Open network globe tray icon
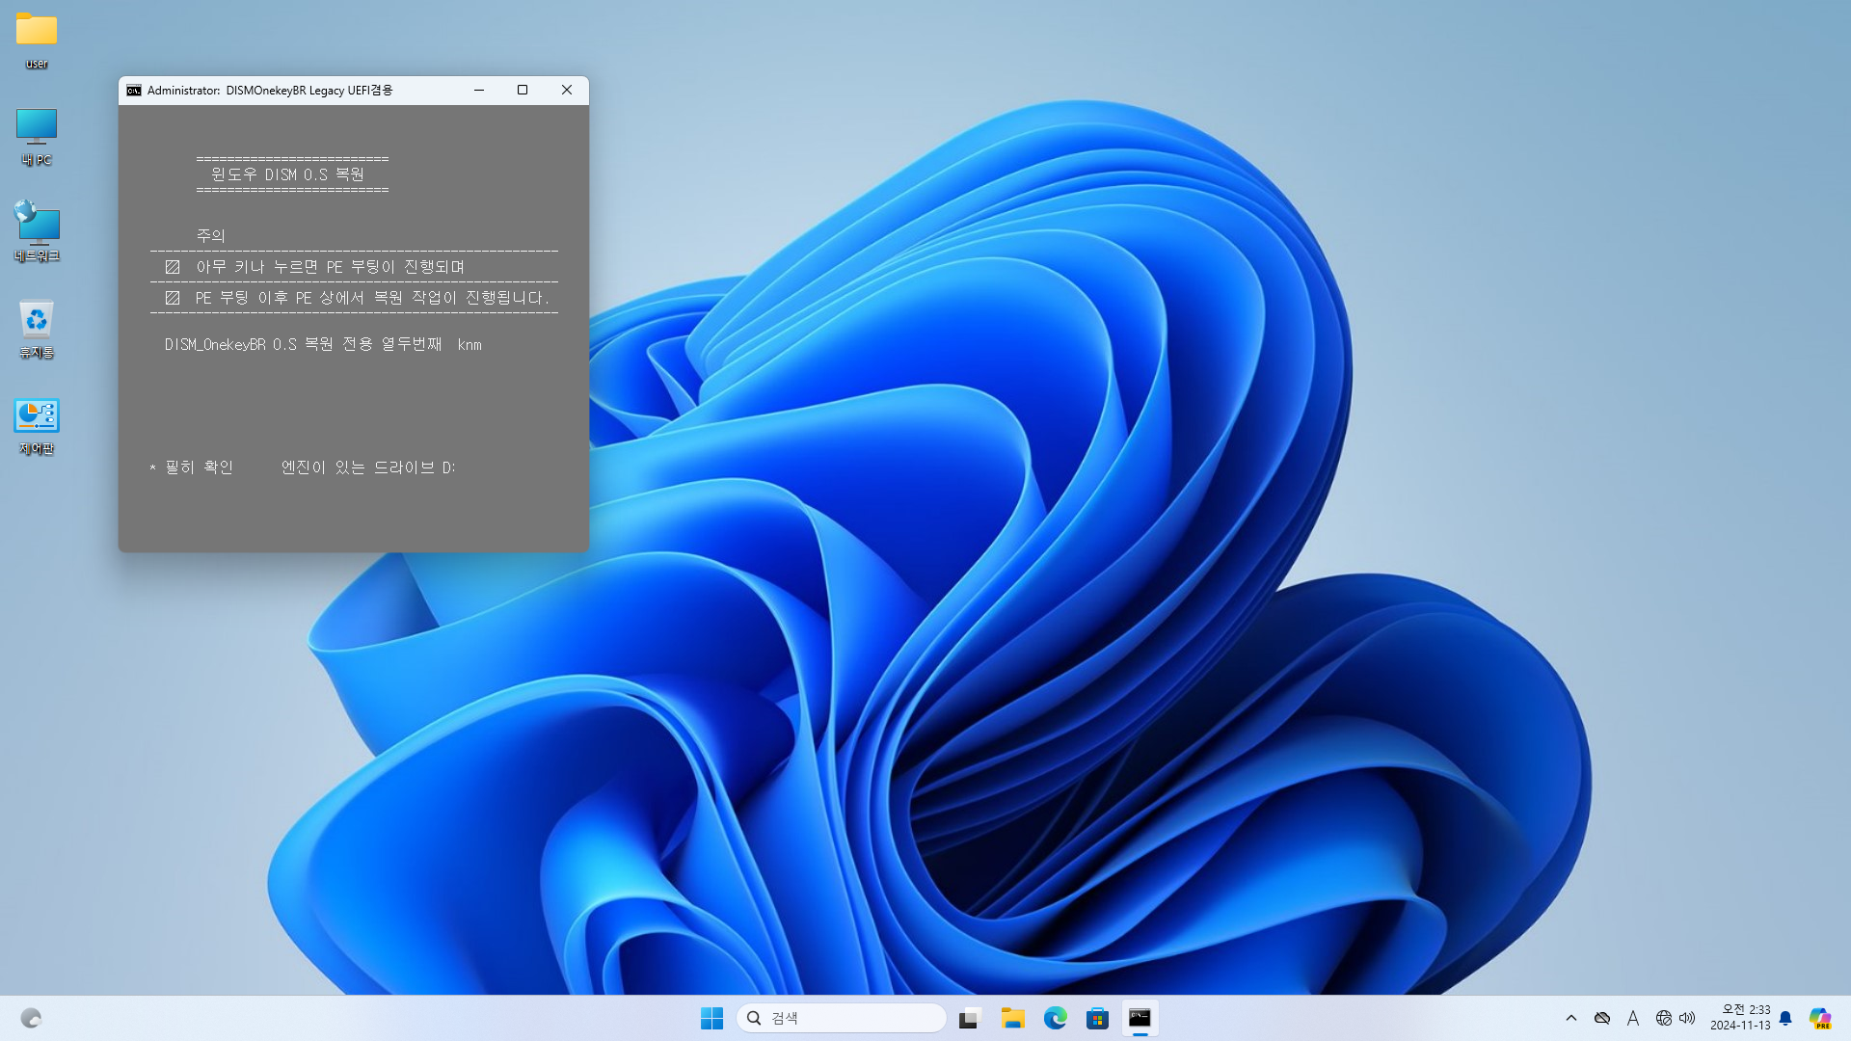 [x=1664, y=1018]
